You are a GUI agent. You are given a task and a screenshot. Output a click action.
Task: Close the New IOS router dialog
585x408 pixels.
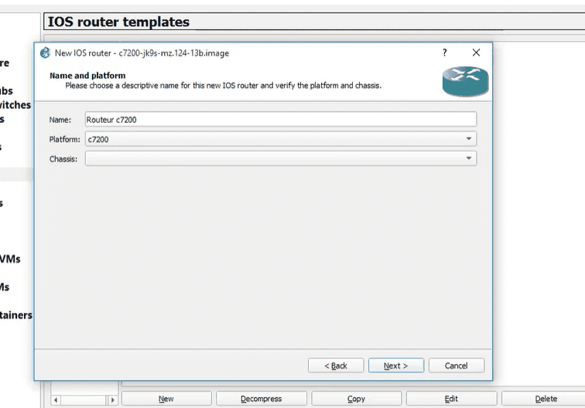pyautogui.click(x=476, y=53)
